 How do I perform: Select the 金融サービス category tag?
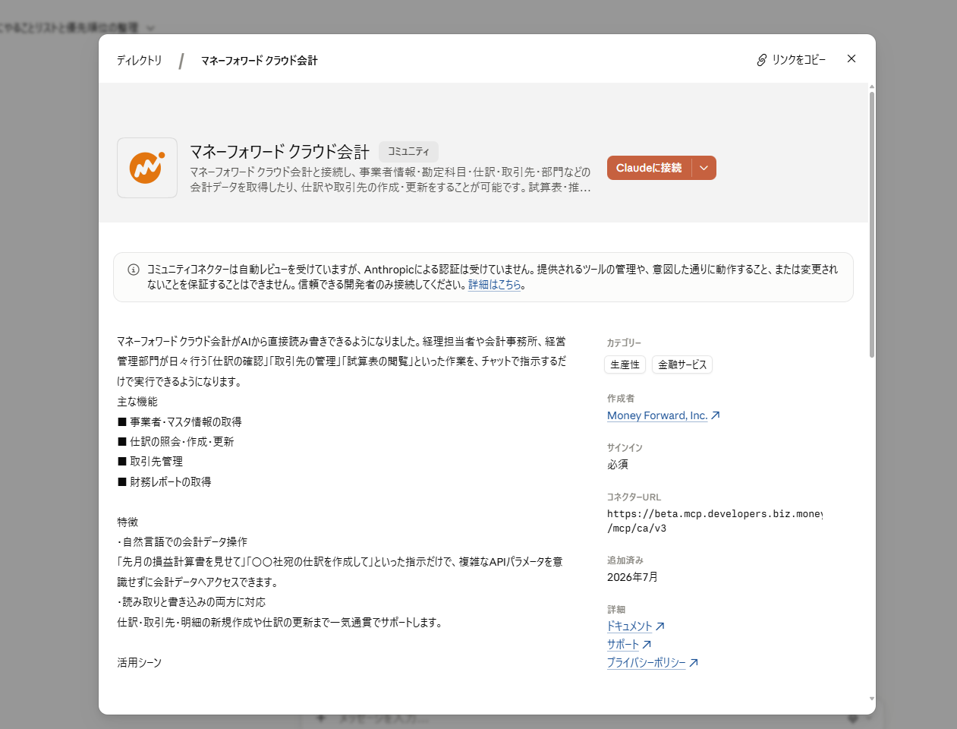coord(682,364)
